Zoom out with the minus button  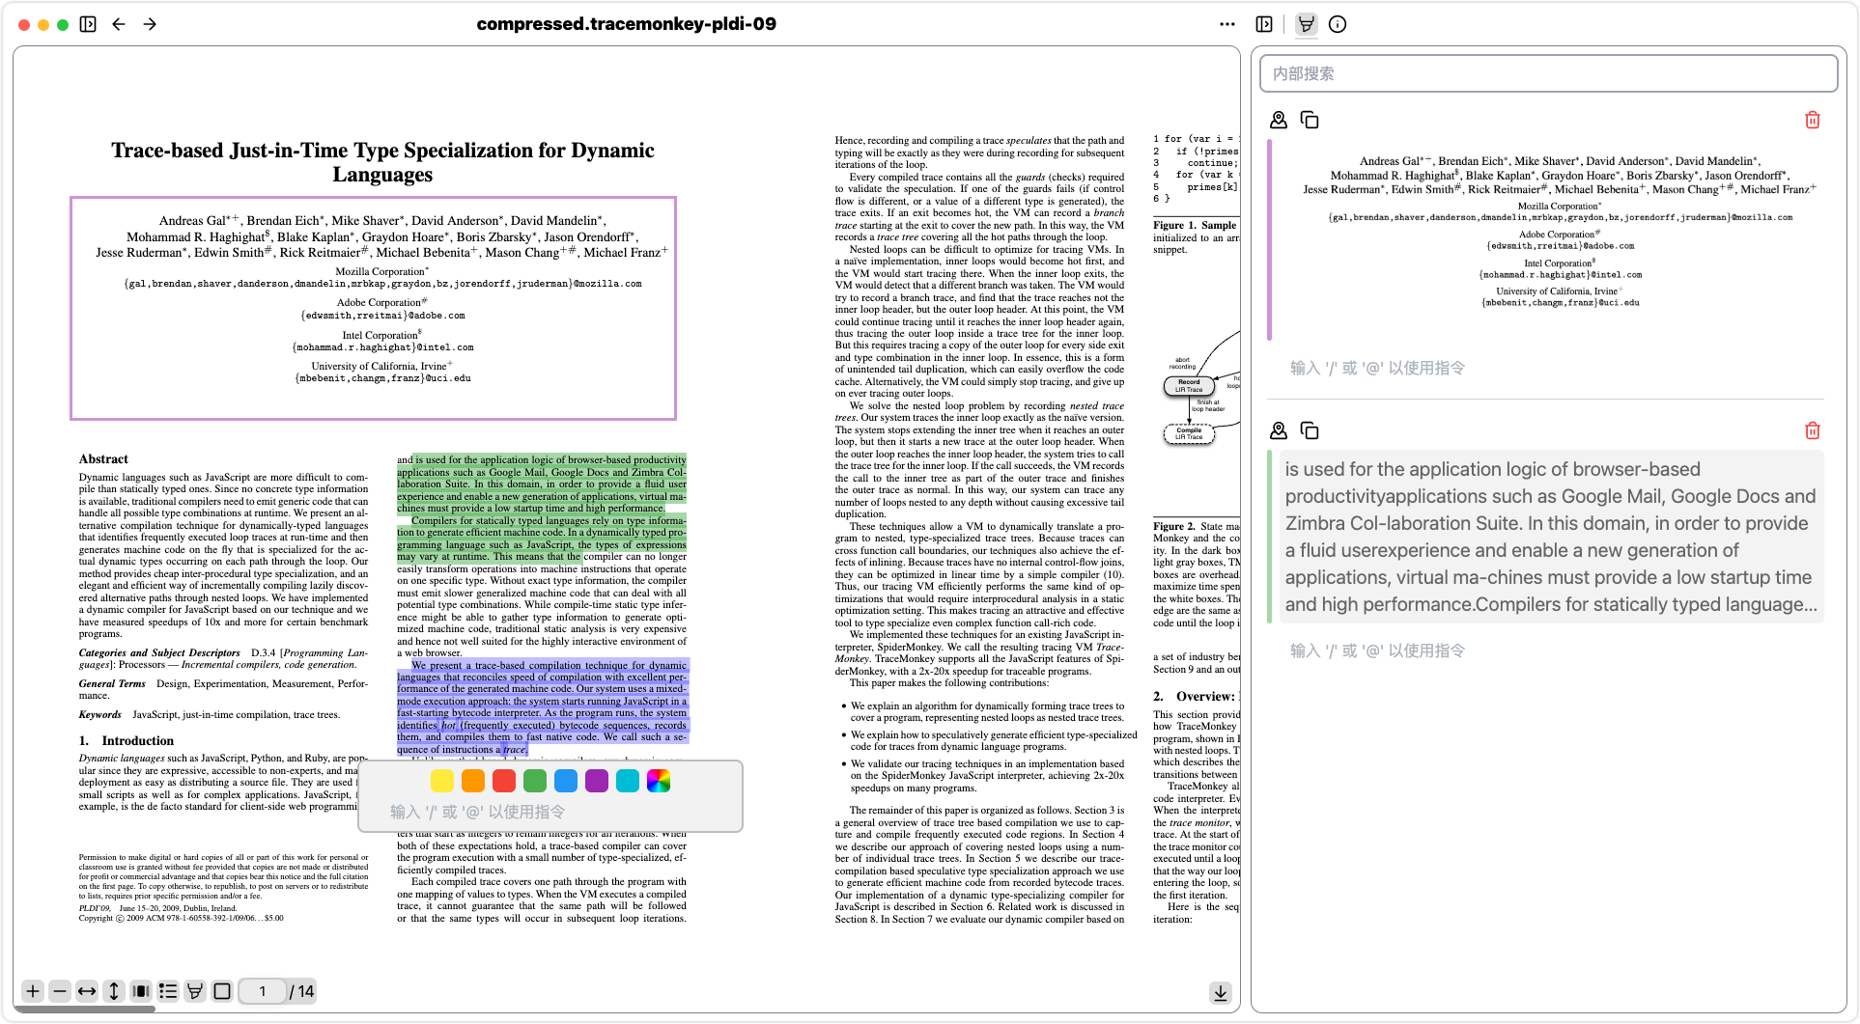60,991
